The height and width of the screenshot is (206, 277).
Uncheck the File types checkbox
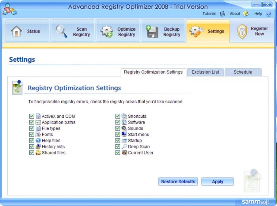click(32, 128)
